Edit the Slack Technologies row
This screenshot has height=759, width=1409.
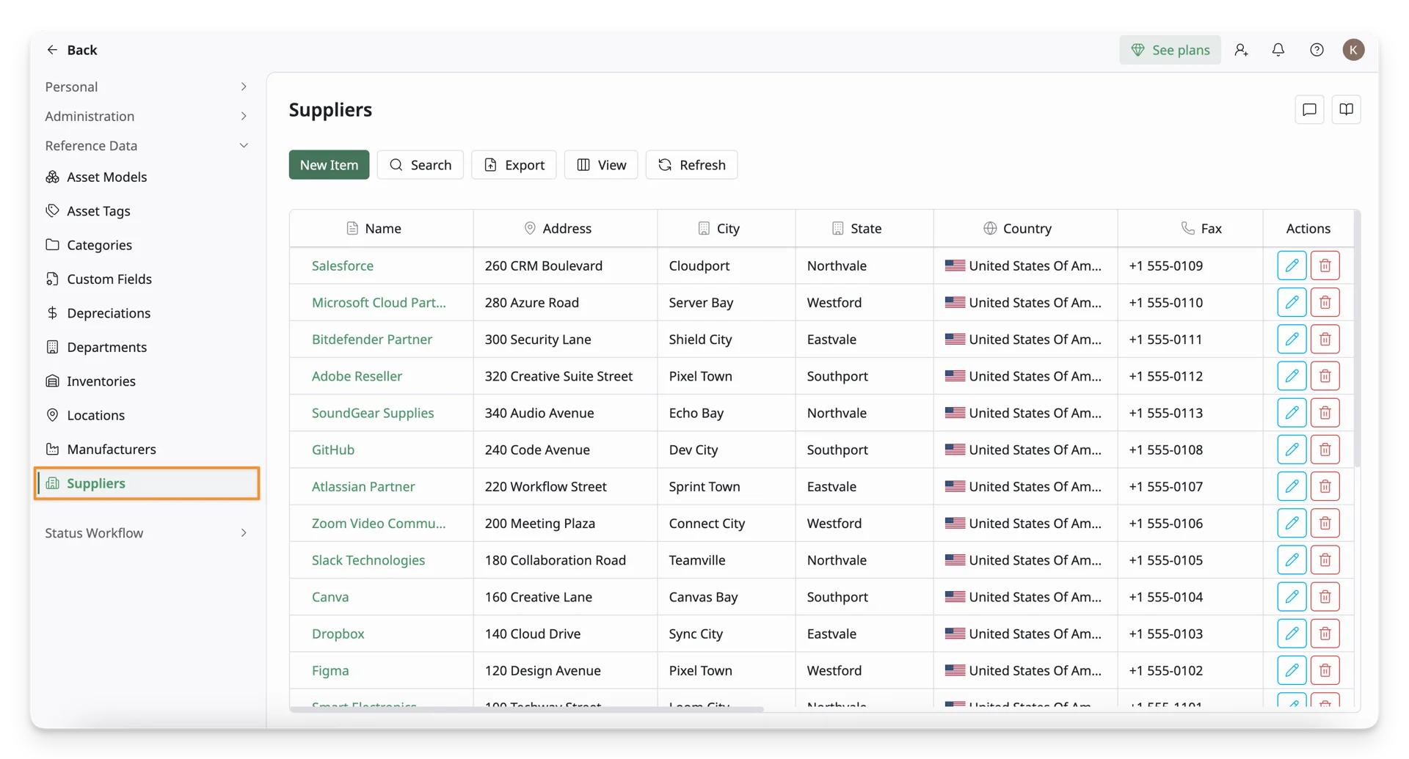tap(1292, 560)
